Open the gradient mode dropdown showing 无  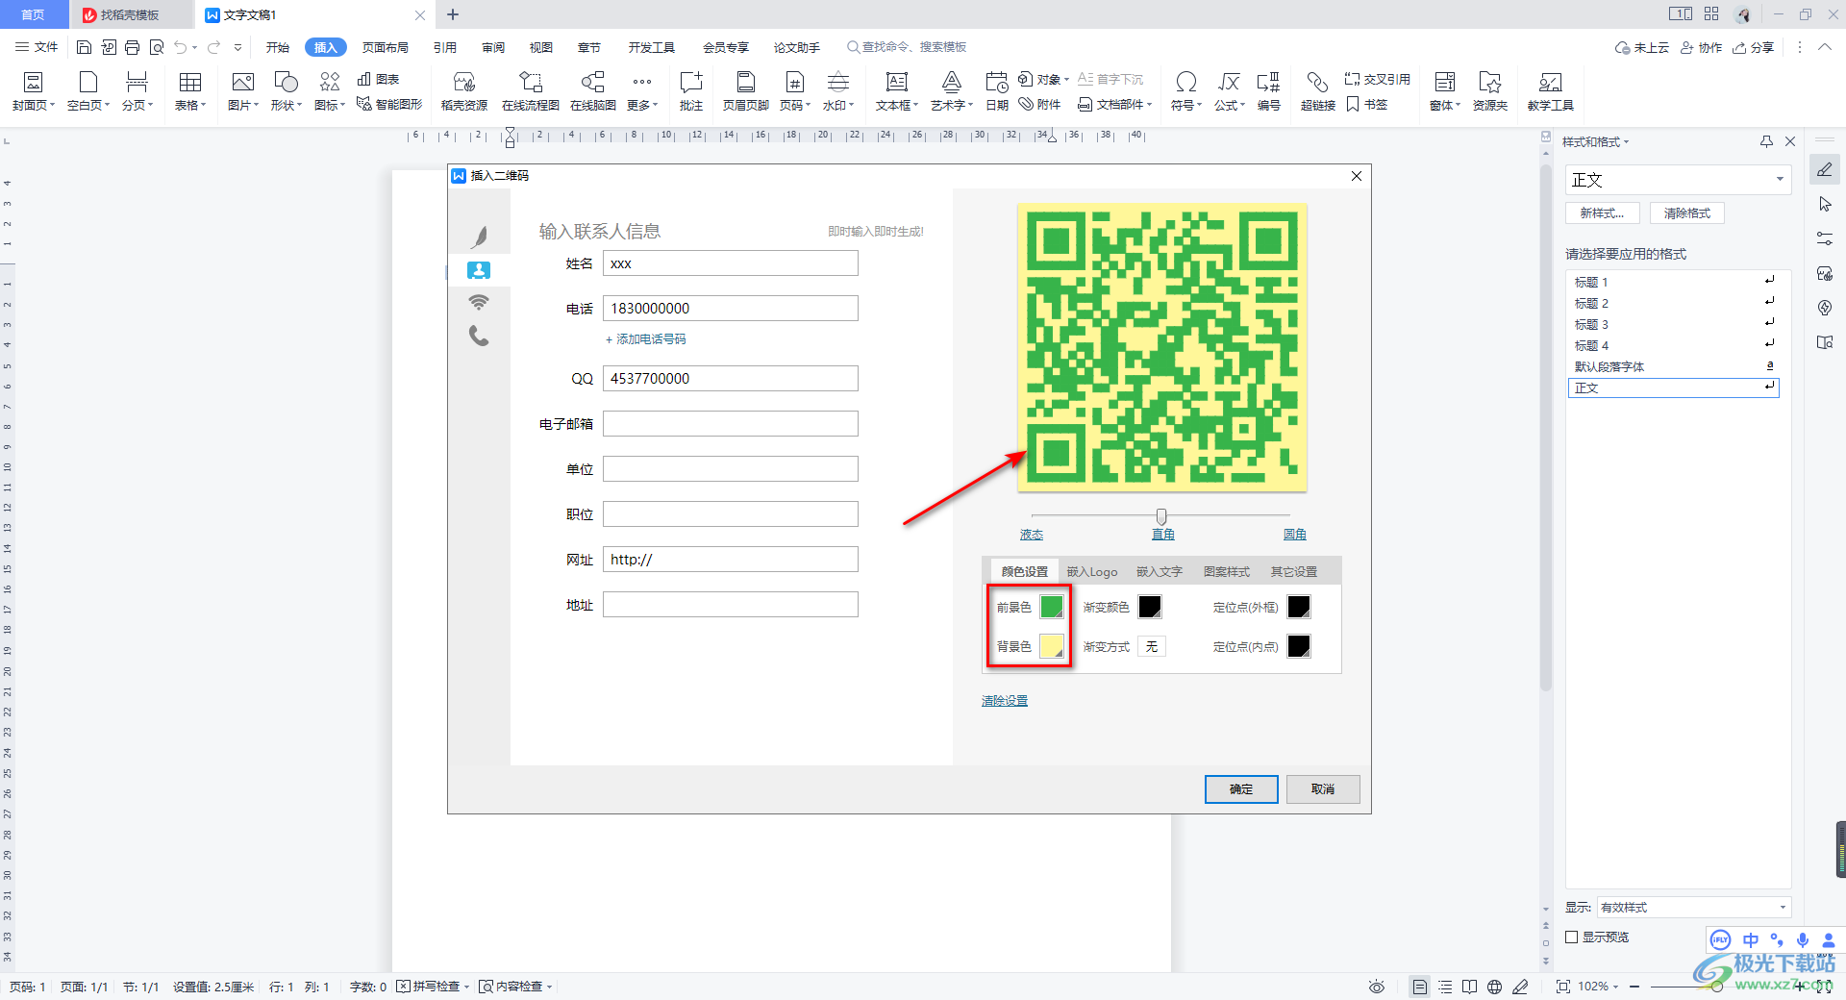click(1152, 646)
